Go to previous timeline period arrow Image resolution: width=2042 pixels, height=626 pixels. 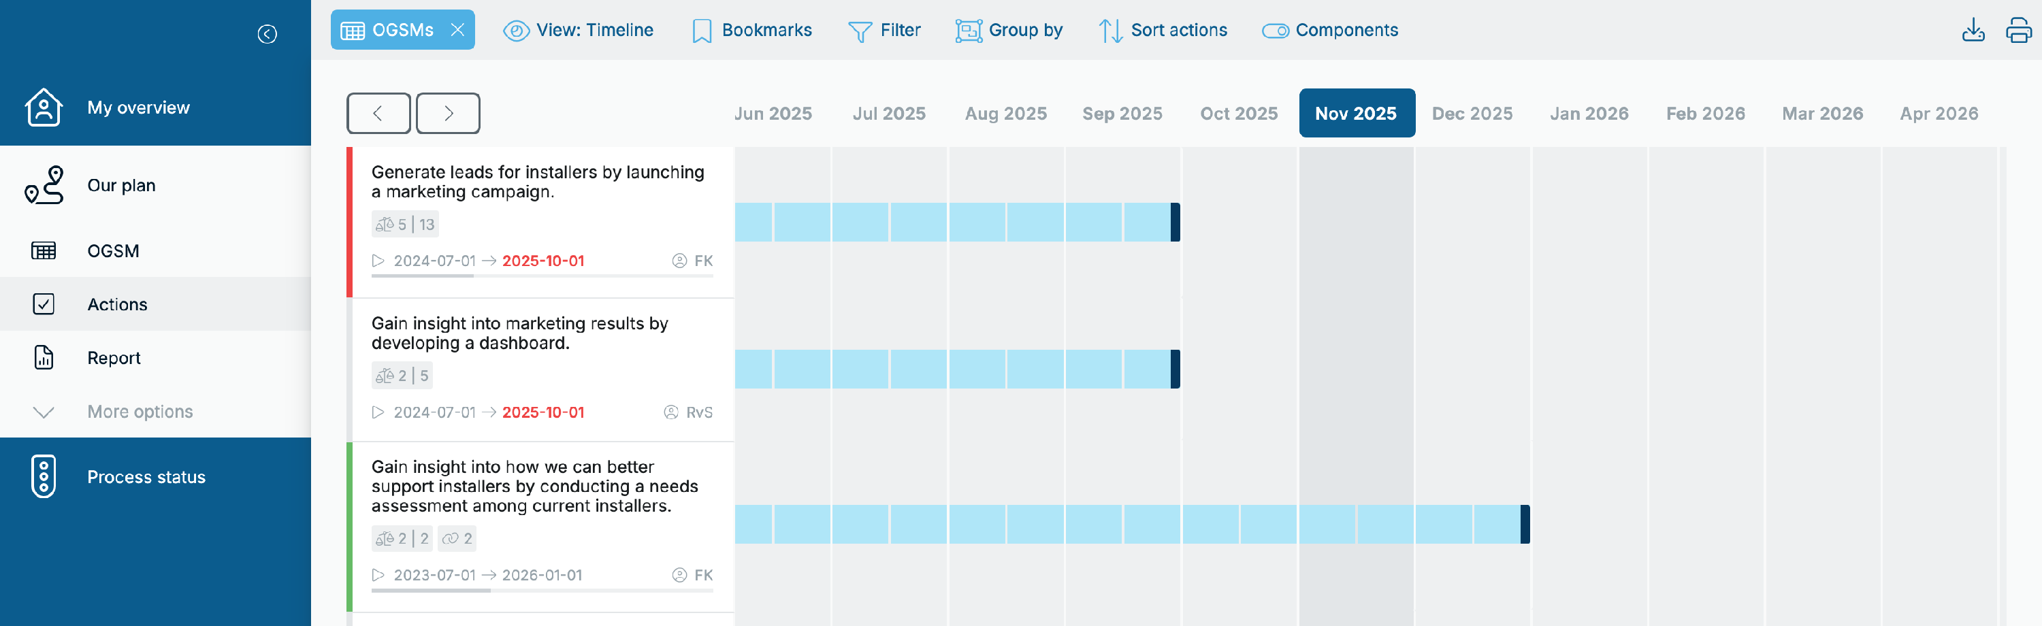point(378,114)
